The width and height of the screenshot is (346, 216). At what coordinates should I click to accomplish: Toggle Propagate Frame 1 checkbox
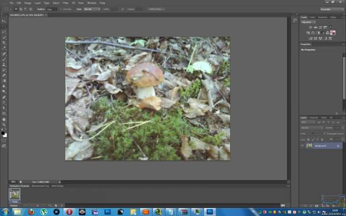[324, 134]
